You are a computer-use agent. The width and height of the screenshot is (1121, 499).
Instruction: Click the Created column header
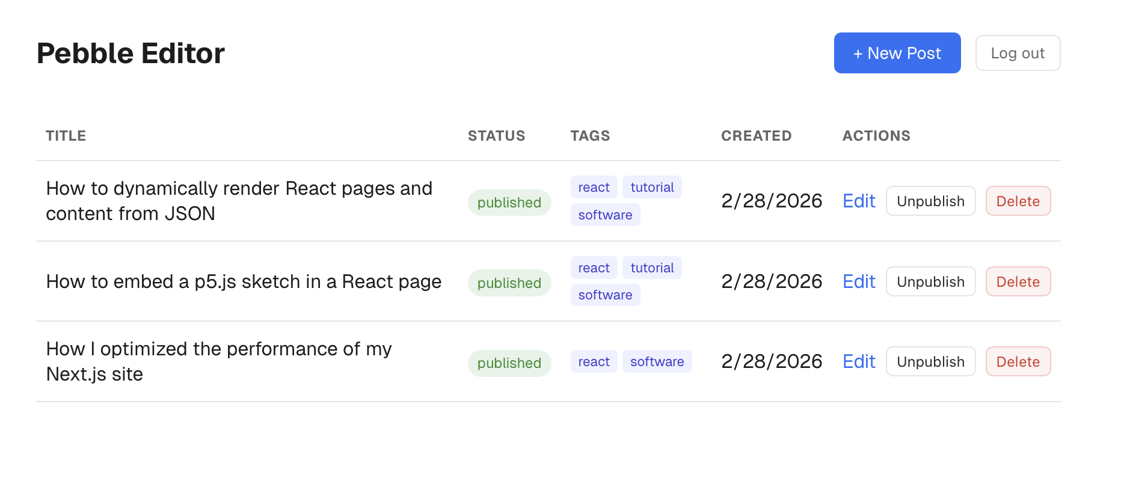point(756,136)
